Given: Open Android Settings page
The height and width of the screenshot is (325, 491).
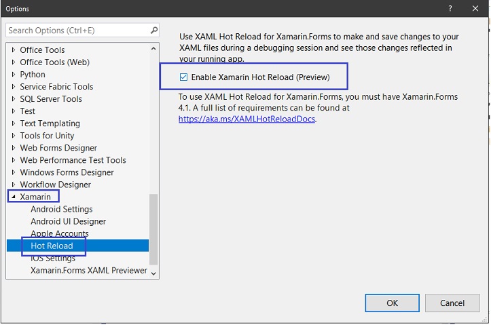Looking at the screenshot, I should (62, 209).
